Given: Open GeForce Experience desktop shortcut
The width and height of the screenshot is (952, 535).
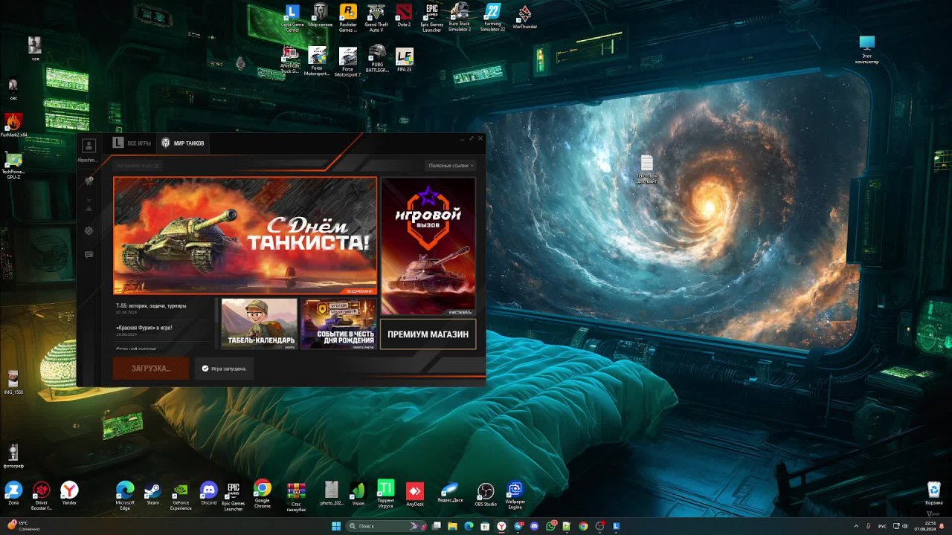Looking at the screenshot, I should pos(181,495).
